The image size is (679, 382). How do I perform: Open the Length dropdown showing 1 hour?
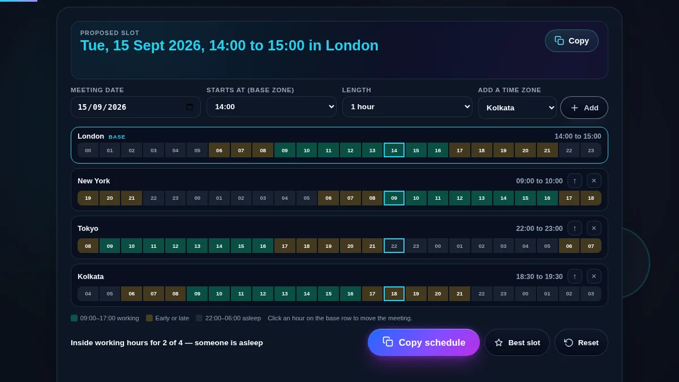(x=407, y=106)
